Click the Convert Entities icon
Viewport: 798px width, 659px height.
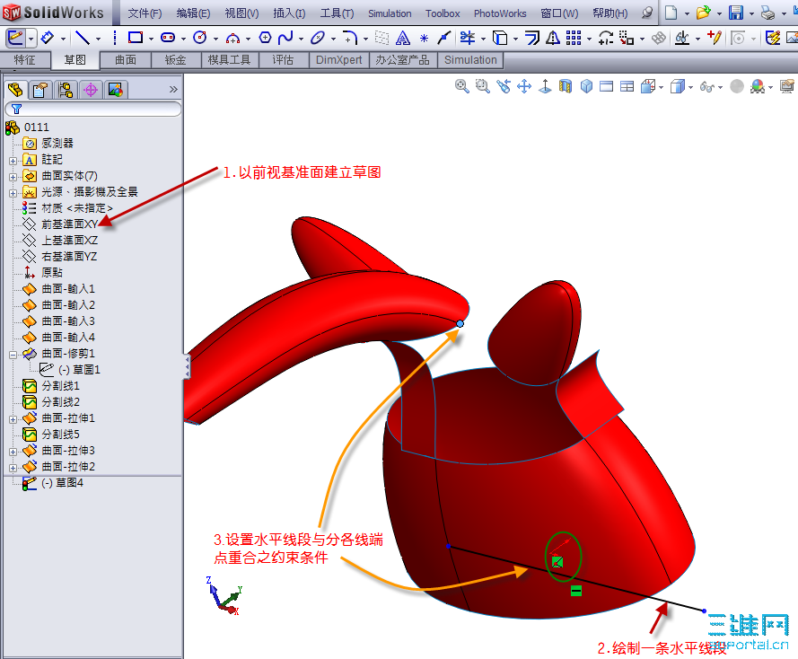(500, 38)
